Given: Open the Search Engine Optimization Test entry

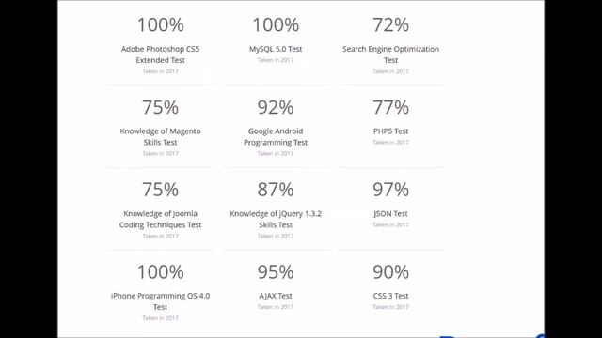Looking at the screenshot, I should click(x=390, y=54).
